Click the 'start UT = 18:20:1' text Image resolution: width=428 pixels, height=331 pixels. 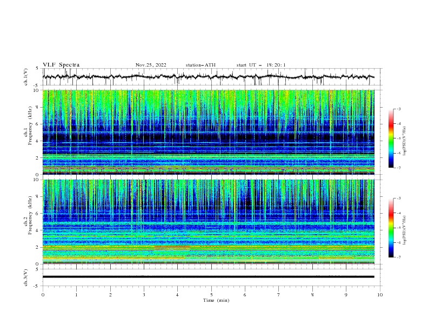[x=260, y=65]
